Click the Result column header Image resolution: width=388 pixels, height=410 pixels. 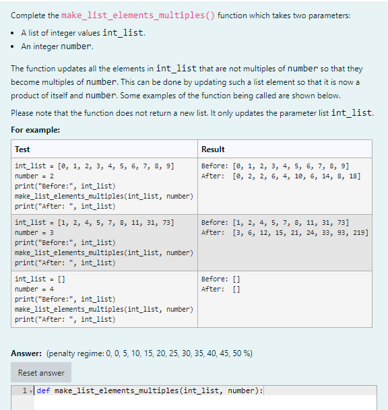click(213, 149)
